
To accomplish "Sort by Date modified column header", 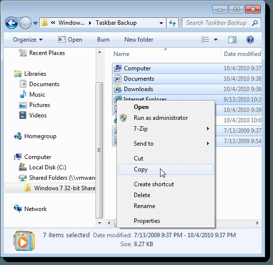I will tap(242, 54).
